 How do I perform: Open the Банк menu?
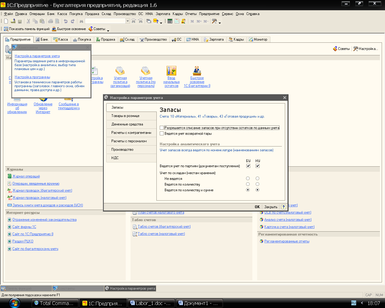51,14
